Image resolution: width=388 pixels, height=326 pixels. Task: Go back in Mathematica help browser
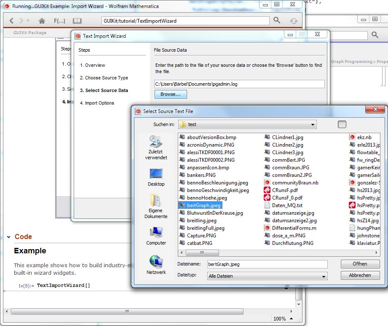point(11,21)
